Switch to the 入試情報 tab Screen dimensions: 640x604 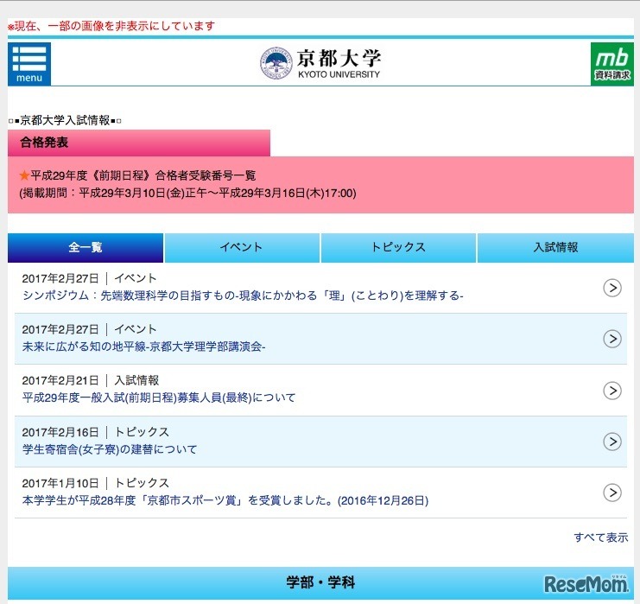(x=555, y=247)
